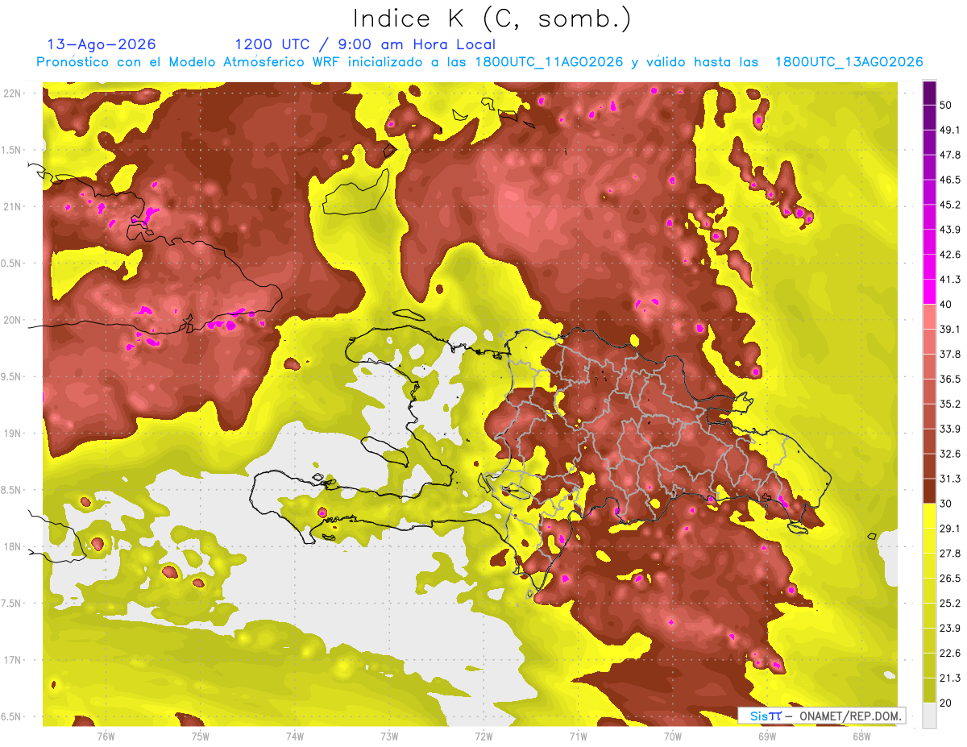Screen dimensions: 967x747
Task: Click the 73W longitude axis label
Action: click(389, 736)
